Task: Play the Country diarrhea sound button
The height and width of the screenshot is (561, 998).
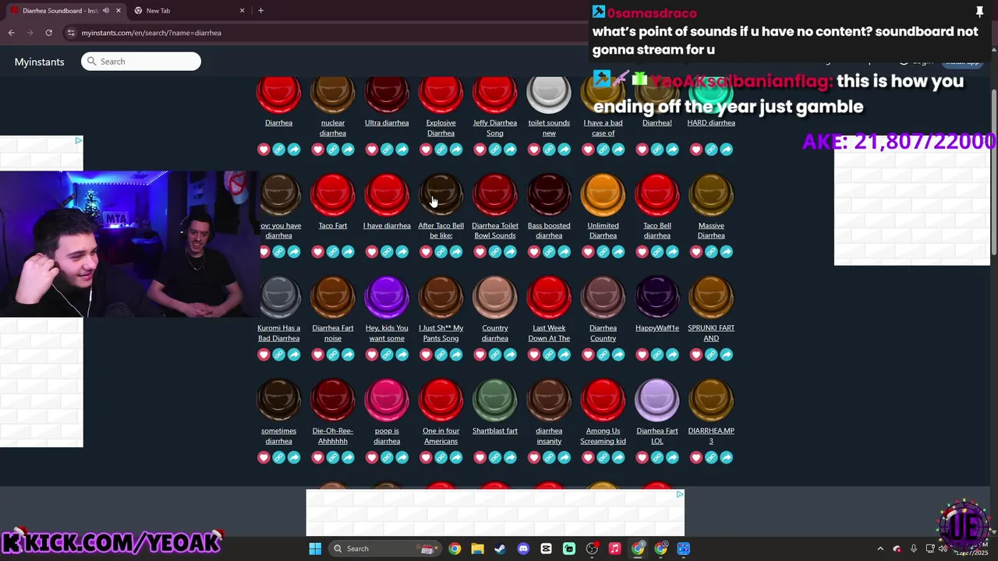Action: 495,297
